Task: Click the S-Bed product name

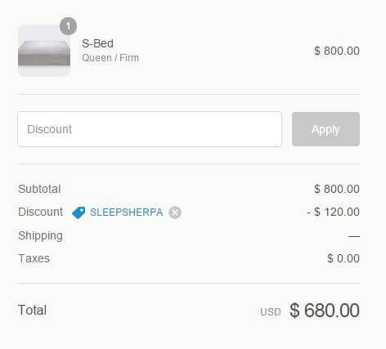Action: pos(97,43)
